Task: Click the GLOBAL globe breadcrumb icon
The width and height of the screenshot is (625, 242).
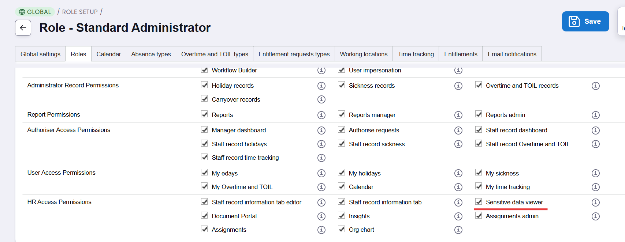Action: tap(22, 12)
